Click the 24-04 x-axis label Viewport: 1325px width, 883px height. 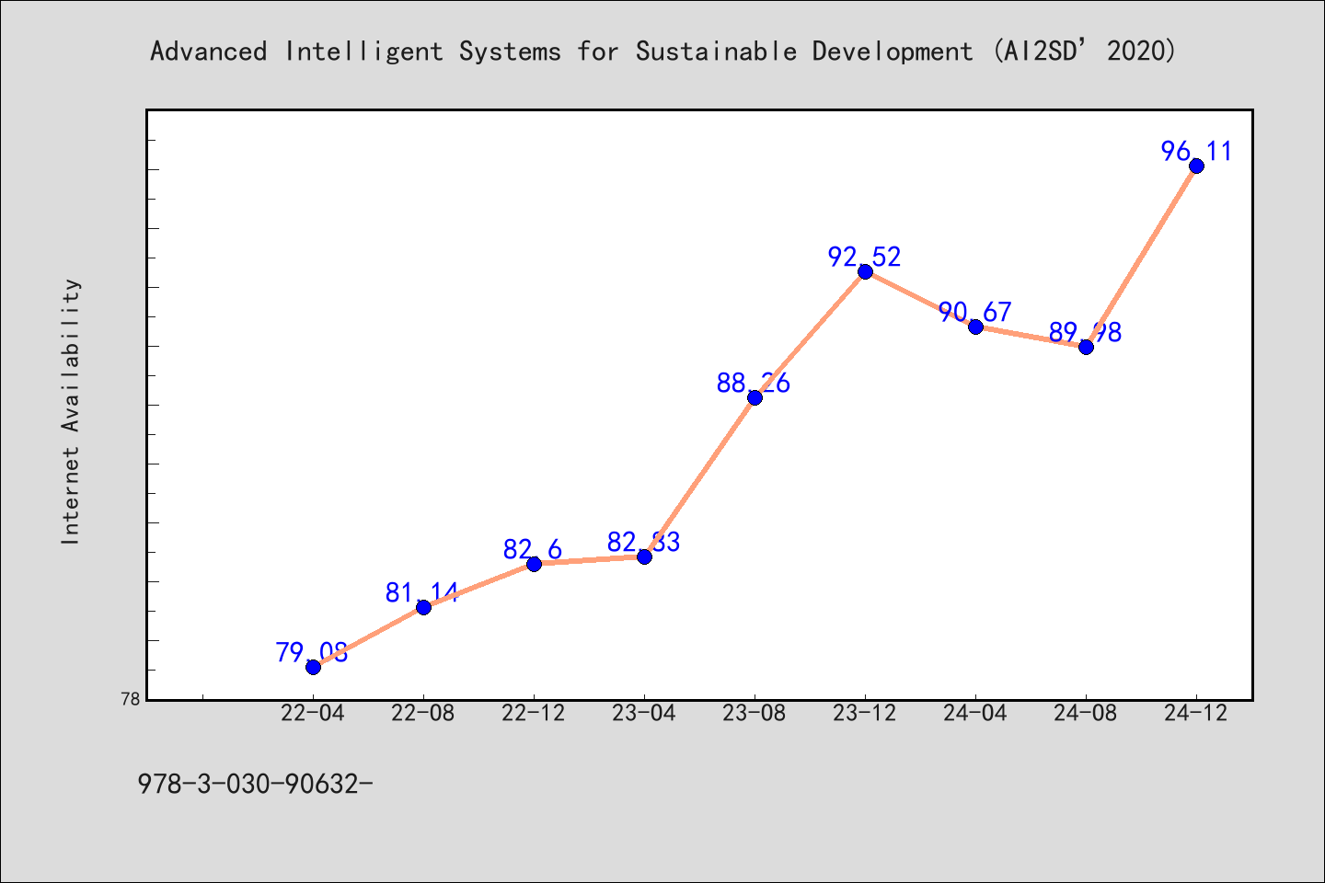975,713
